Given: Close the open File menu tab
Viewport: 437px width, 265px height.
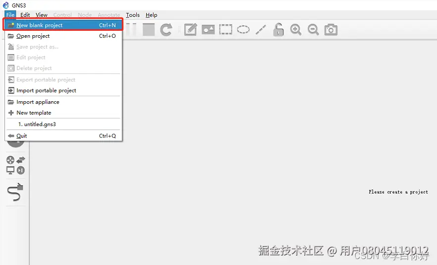Looking at the screenshot, I should 10,15.
